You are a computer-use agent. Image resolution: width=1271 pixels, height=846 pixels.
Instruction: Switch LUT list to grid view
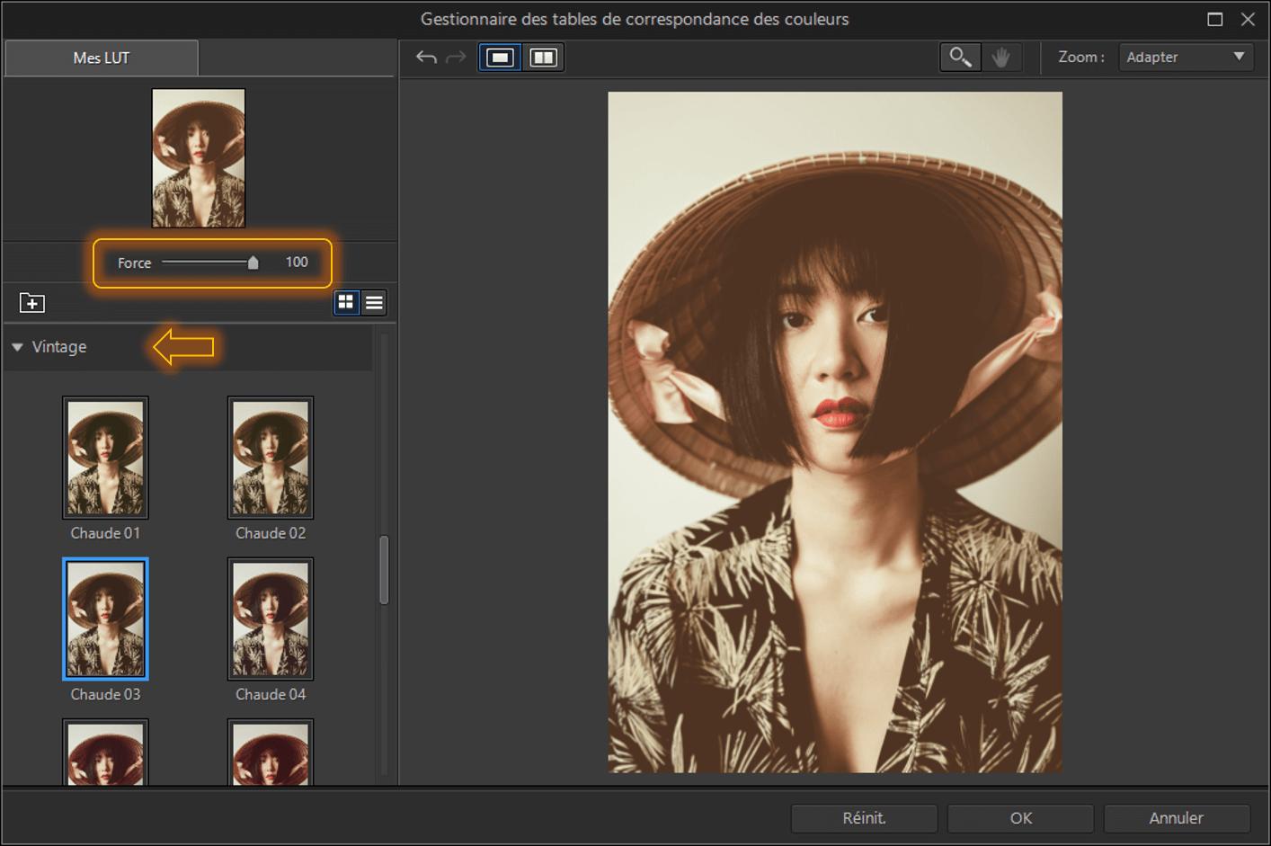[x=346, y=303]
